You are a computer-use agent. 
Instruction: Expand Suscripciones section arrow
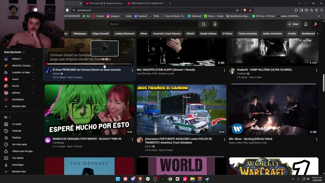coord(24,52)
